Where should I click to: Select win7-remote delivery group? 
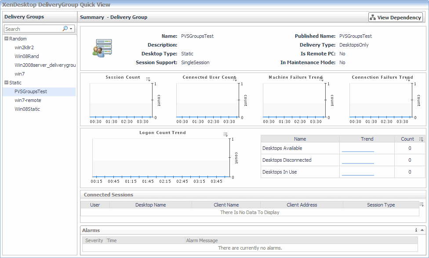[x=28, y=100]
